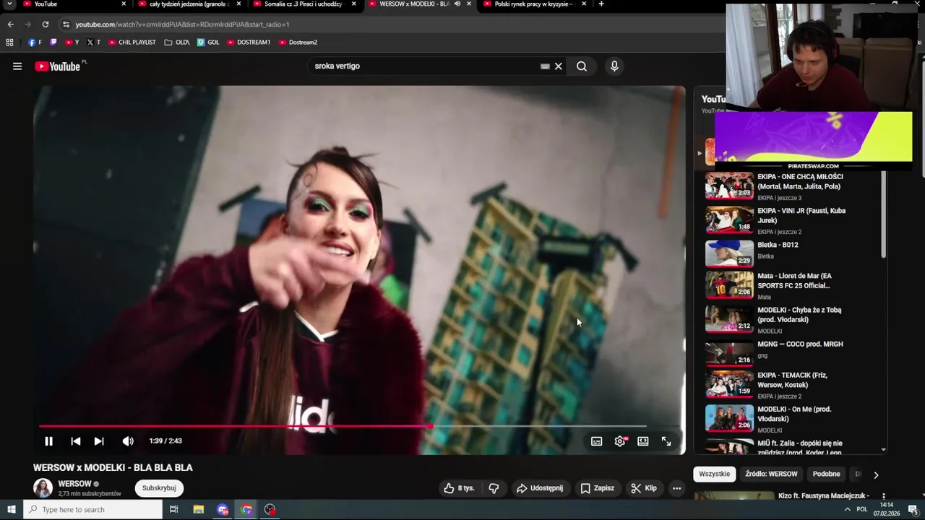Clear the search query with X
Screen dimensions: 925x520
click(x=558, y=66)
